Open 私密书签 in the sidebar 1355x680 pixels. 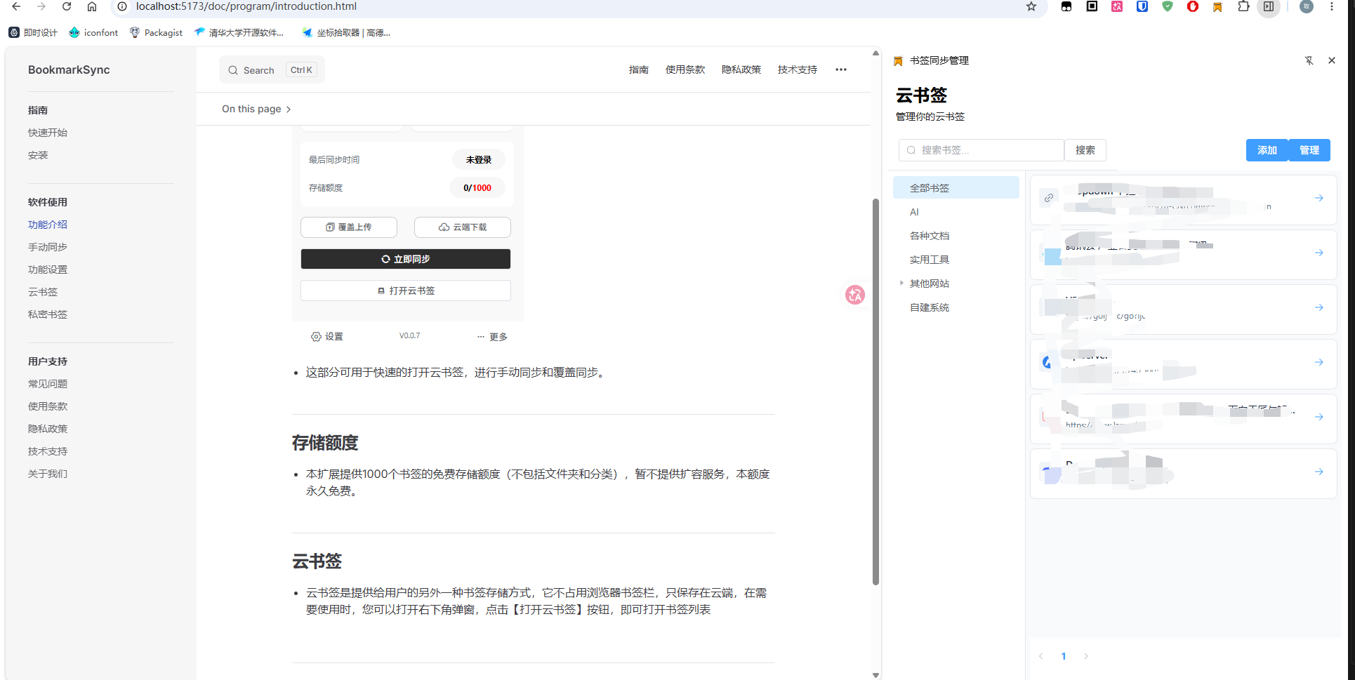point(48,314)
